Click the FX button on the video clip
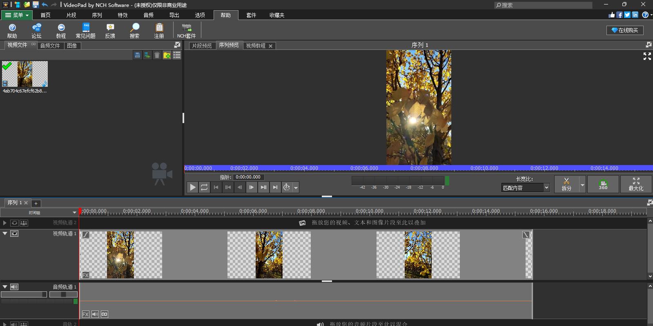Screen dimensions: 653x326 coord(85,275)
